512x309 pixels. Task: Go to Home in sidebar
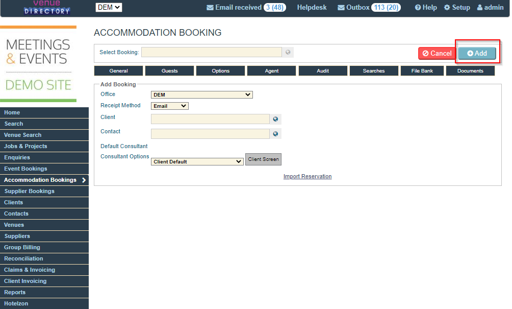44,112
